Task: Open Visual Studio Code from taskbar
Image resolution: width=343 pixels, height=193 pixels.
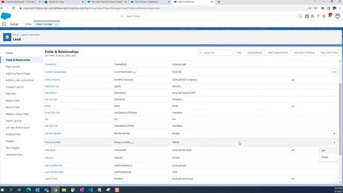Action: [91, 190]
